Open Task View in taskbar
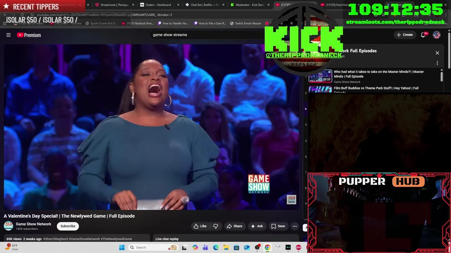Image resolution: width=451 pixels, height=253 pixels. click(184, 247)
